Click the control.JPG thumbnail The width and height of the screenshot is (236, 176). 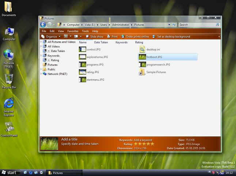click(82, 49)
